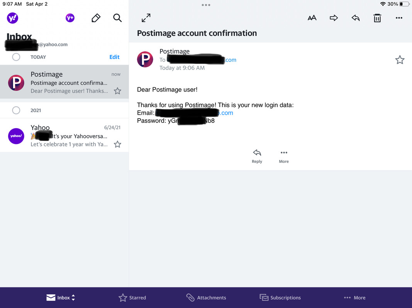
Task: Open the Yahoo logo menu
Action: [12, 18]
